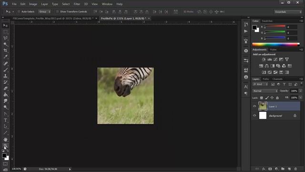Toggle Auto-Select checkbox
Screen dimensions: 305x172
pyautogui.click(x=19, y=11)
